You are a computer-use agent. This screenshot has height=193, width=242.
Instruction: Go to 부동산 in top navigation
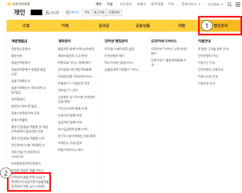[x=141, y=4]
